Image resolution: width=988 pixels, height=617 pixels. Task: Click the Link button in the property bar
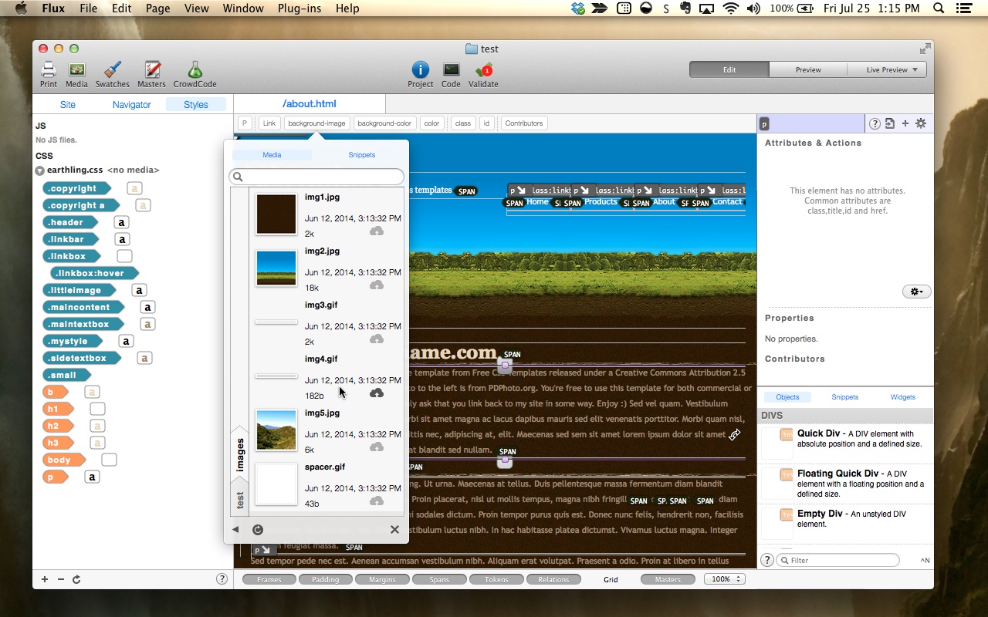pos(269,123)
